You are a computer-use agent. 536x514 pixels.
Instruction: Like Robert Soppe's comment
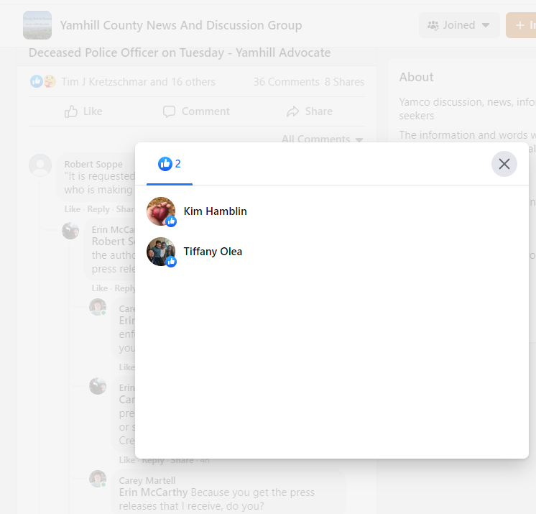73,209
